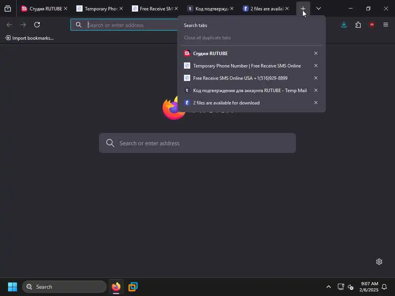The height and width of the screenshot is (296, 395).
Task: Close Код подтверждения Temp Mail list entry
Action: click(x=316, y=90)
